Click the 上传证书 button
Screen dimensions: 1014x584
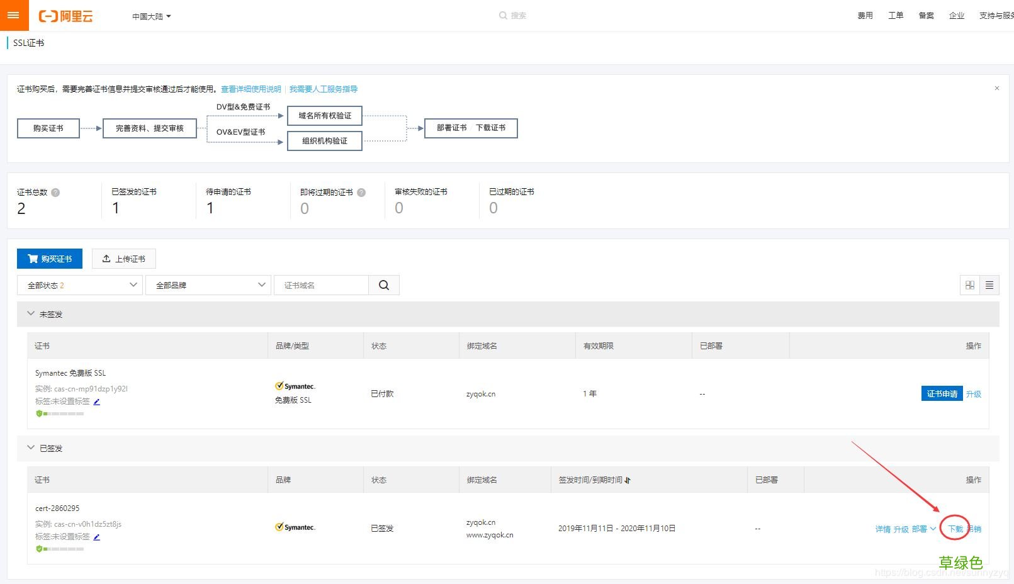point(124,259)
